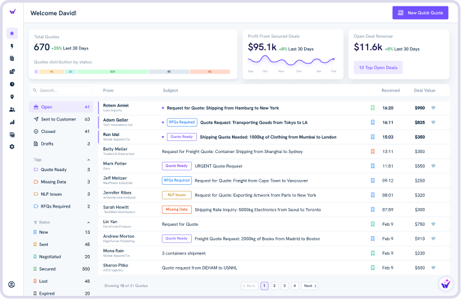Screen dimensions: 461x299
Task: Click the user profile icon at sidebar bottom
Action: pos(12,284)
